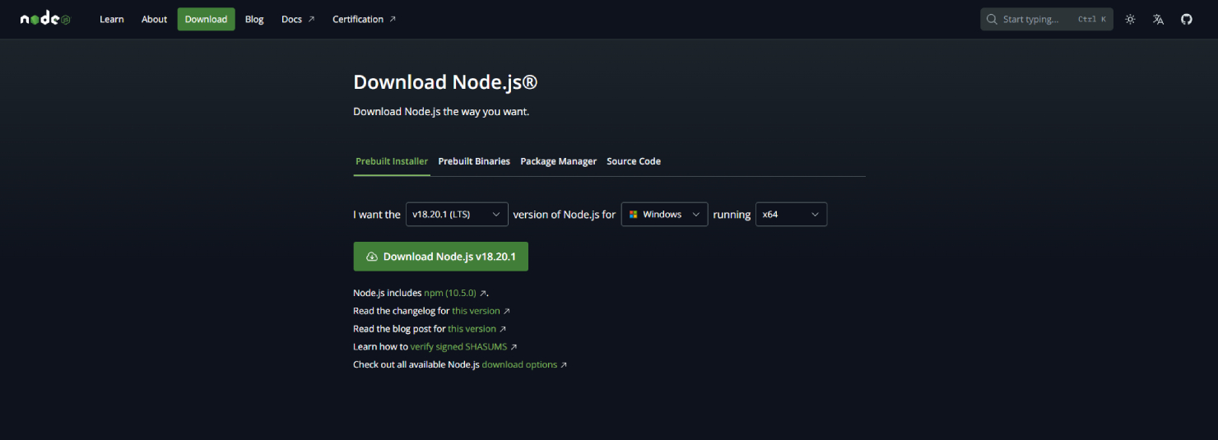
Task: Open the Source Code tab
Action: point(634,161)
